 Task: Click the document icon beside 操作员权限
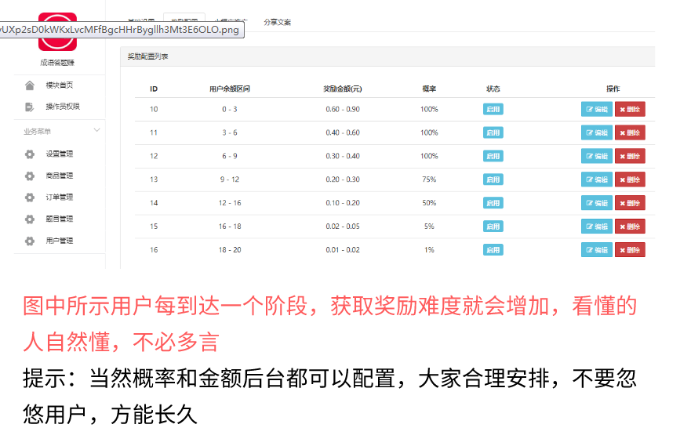pos(30,107)
